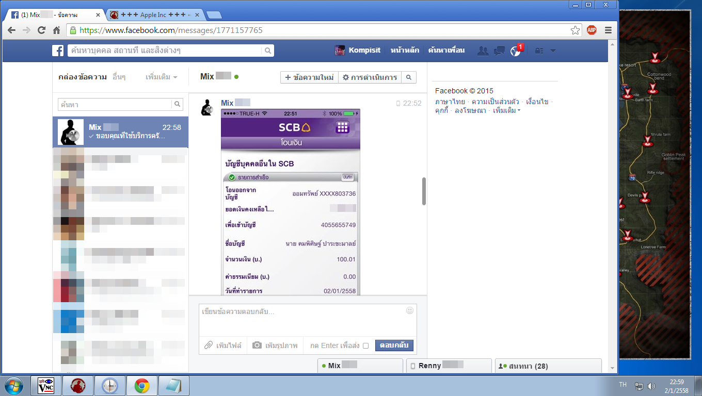Open the เงื่อนไข terms link
This screenshot has height=396, width=702.
[x=537, y=102]
